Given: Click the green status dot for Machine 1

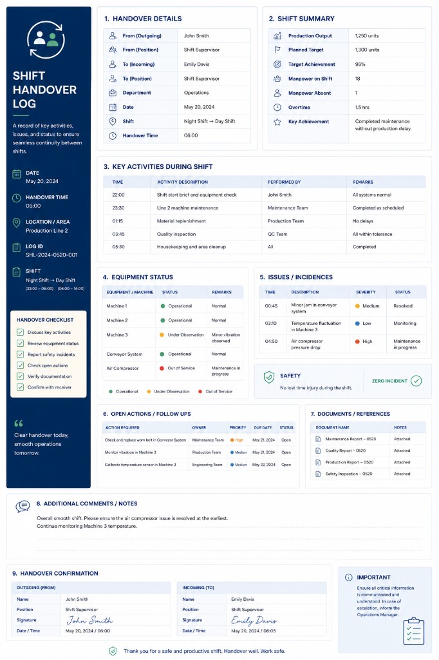Looking at the screenshot, I should [x=162, y=306].
